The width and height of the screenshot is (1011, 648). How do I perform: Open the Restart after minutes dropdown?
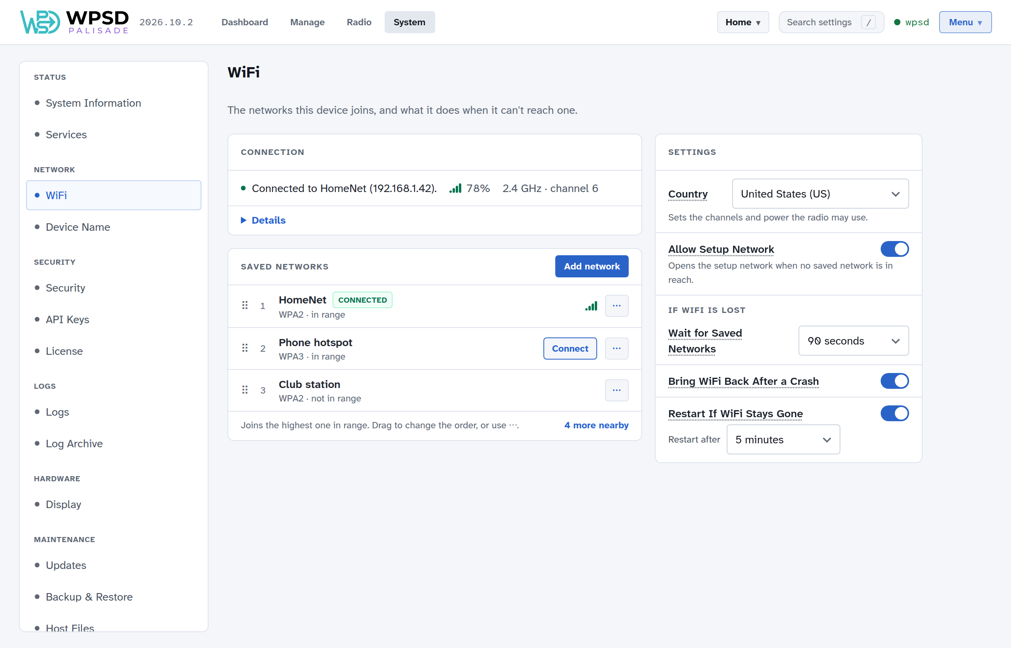pyautogui.click(x=783, y=440)
